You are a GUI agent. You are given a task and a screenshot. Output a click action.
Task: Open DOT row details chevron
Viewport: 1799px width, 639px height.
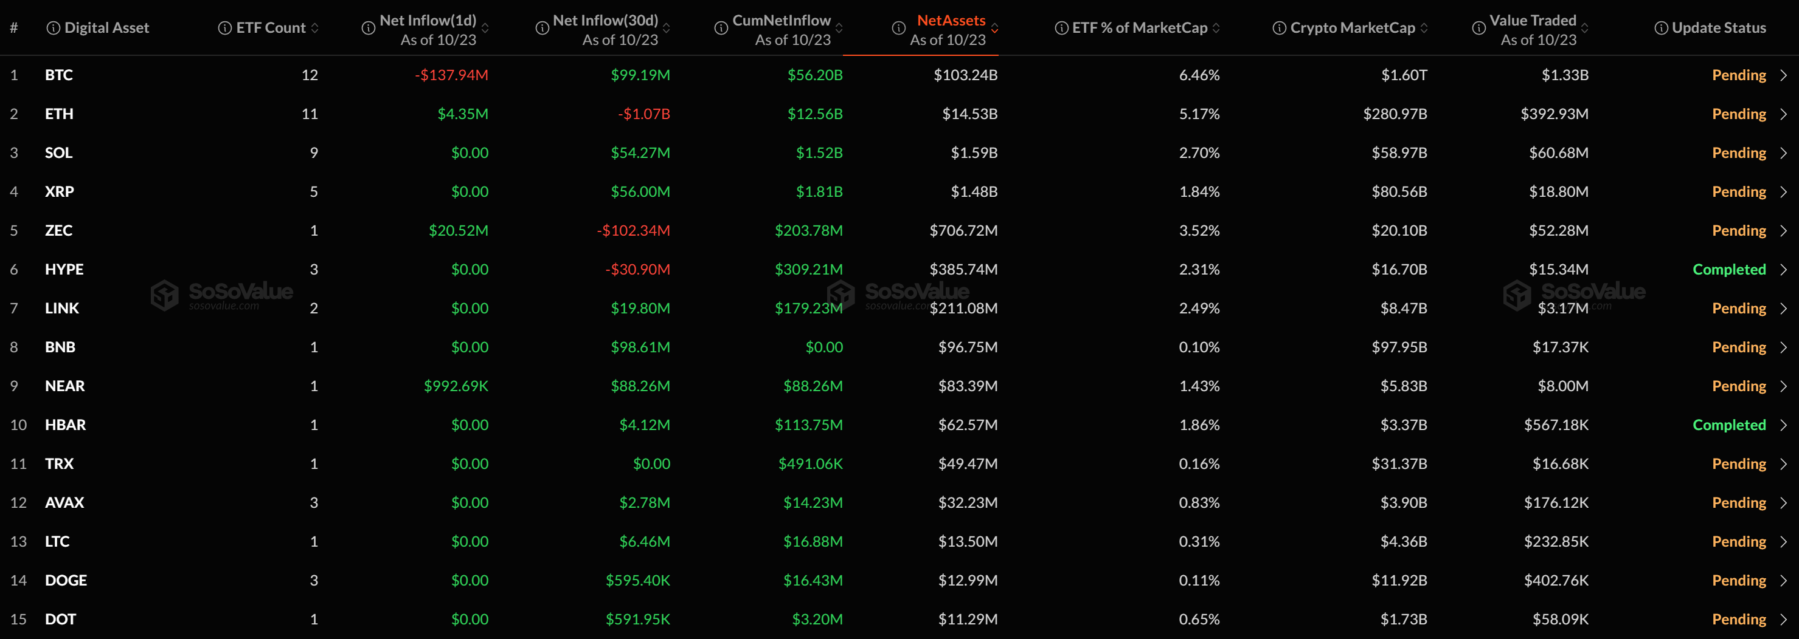pyautogui.click(x=1783, y=620)
